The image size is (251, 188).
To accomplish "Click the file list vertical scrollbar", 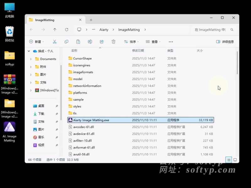I will click(x=237, y=63).
